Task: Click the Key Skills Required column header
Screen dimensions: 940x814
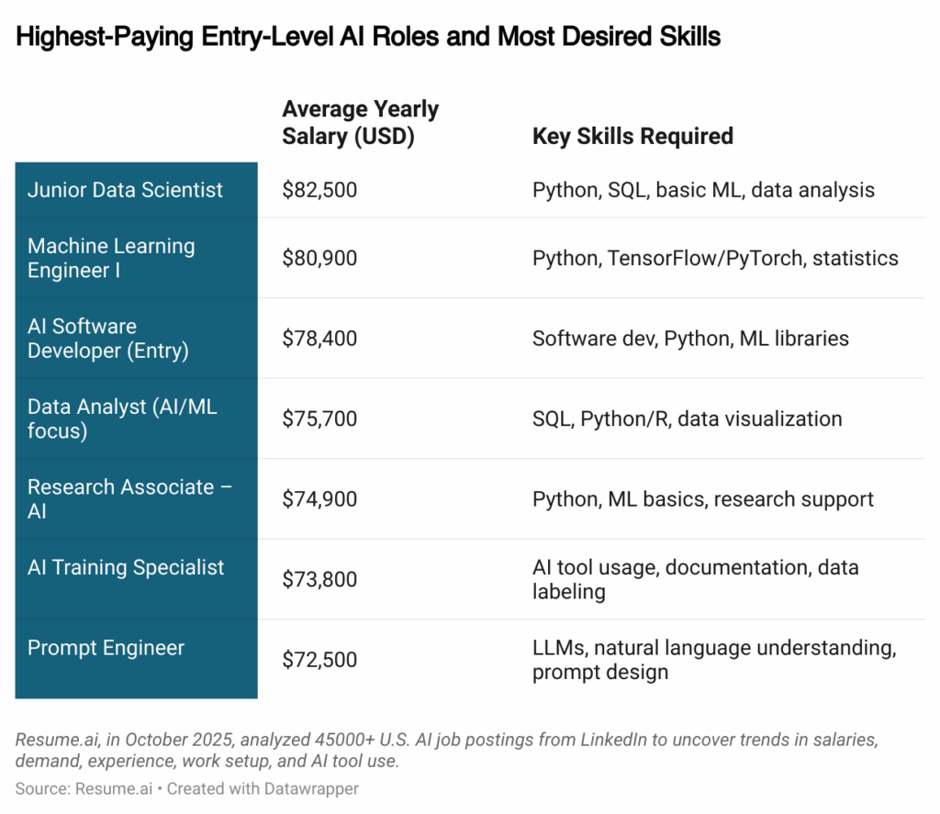Action: tap(632, 137)
